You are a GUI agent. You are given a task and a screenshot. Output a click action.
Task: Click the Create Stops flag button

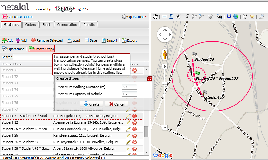(41, 49)
